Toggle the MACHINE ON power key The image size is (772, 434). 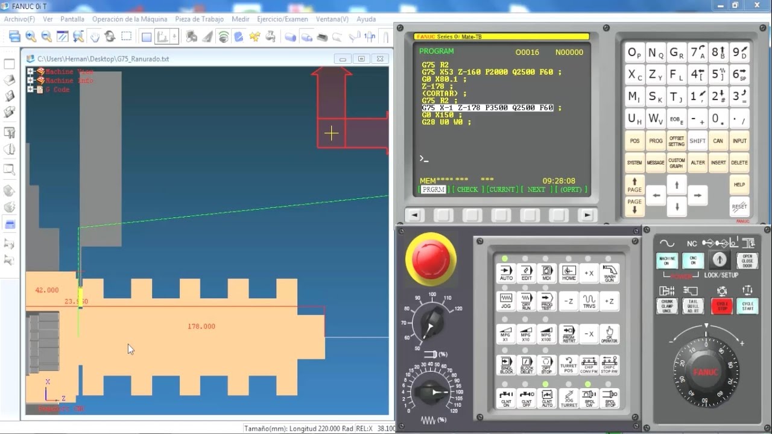pyautogui.click(x=667, y=260)
